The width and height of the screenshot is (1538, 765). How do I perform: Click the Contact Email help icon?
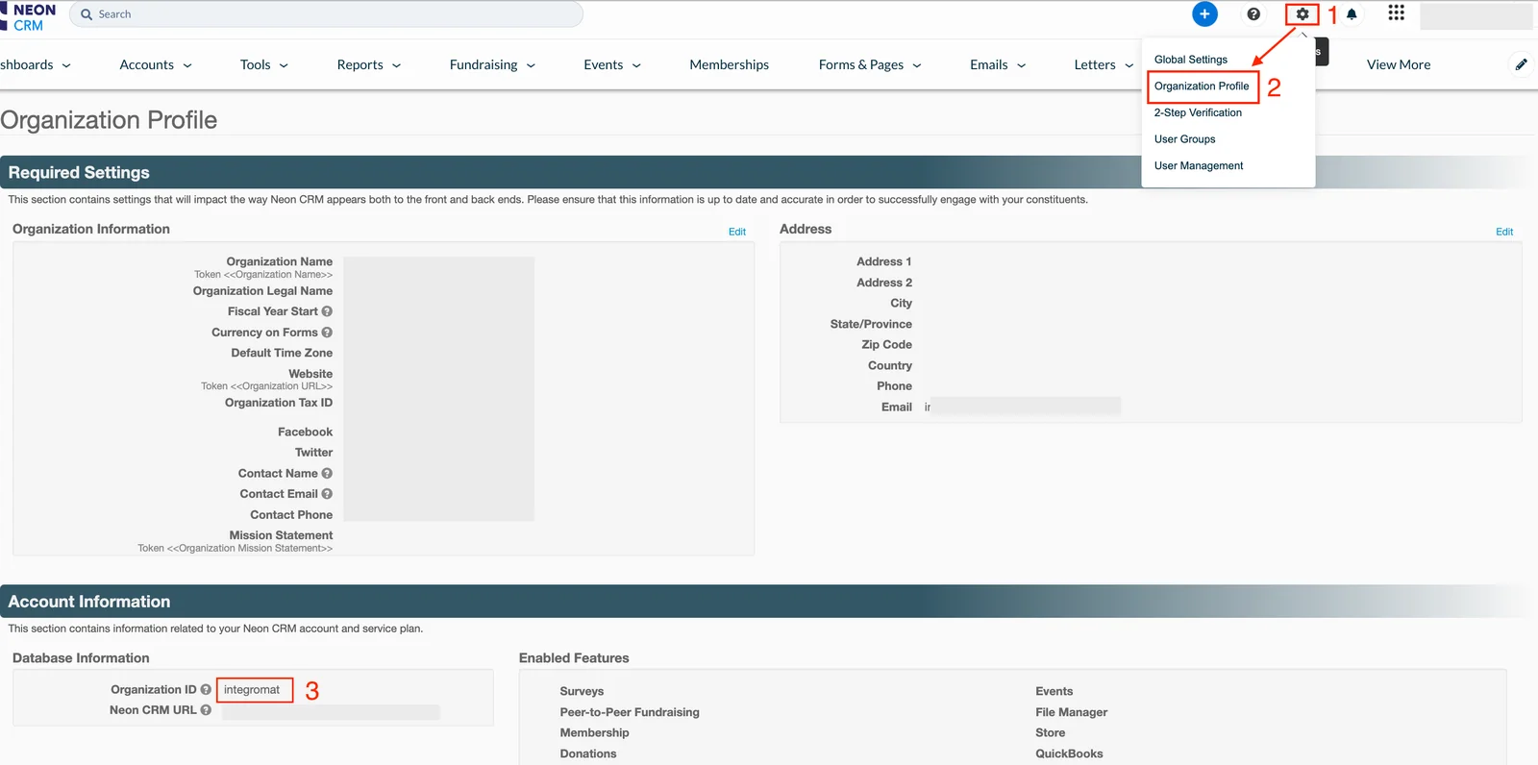point(327,494)
